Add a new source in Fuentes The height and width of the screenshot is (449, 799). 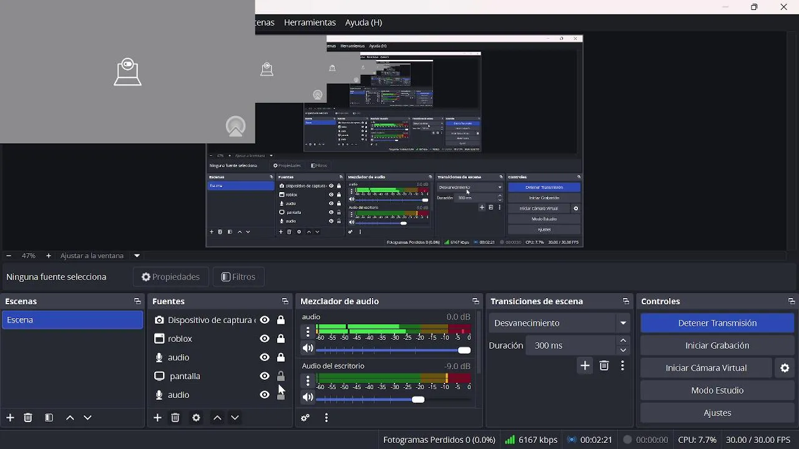(157, 418)
